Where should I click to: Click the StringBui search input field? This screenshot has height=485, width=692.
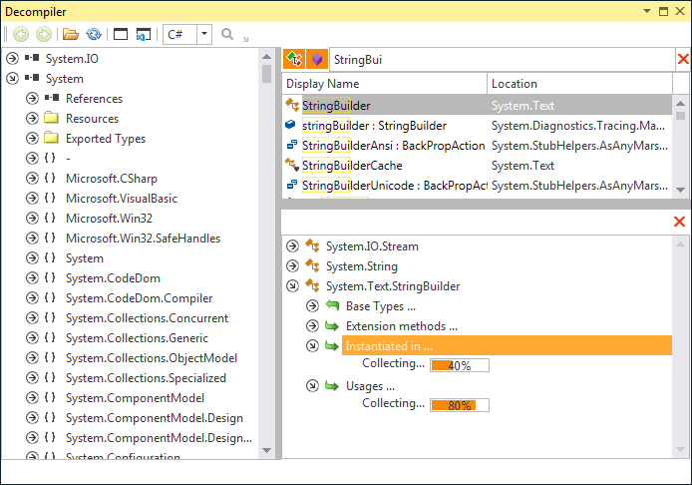coord(499,60)
